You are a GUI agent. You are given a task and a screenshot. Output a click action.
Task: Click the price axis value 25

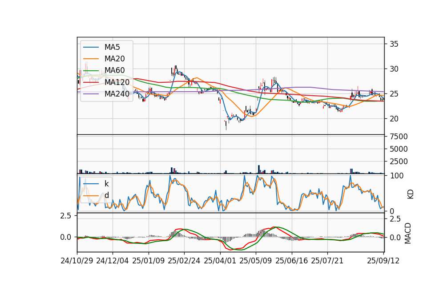point(394,94)
